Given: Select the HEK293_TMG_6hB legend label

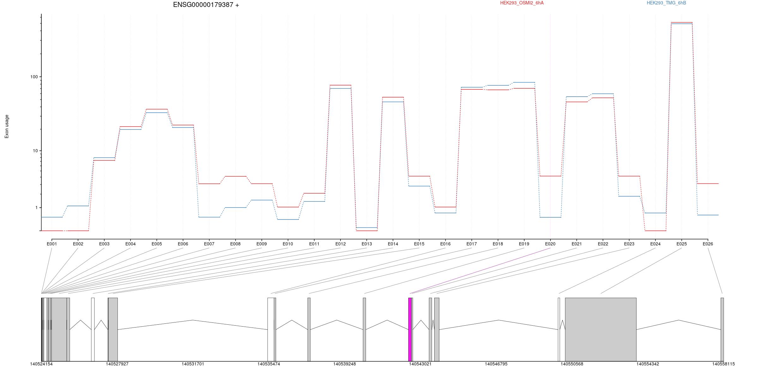Looking at the screenshot, I should pyautogui.click(x=666, y=3).
